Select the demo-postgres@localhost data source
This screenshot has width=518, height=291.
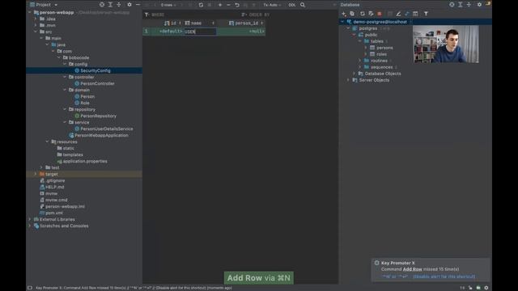pyautogui.click(x=380, y=22)
